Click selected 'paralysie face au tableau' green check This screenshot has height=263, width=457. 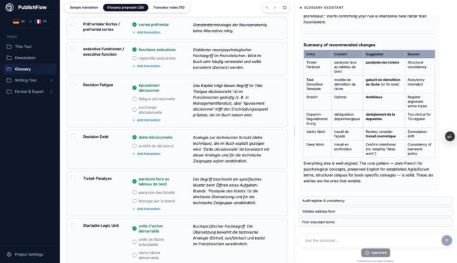tap(135, 181)
